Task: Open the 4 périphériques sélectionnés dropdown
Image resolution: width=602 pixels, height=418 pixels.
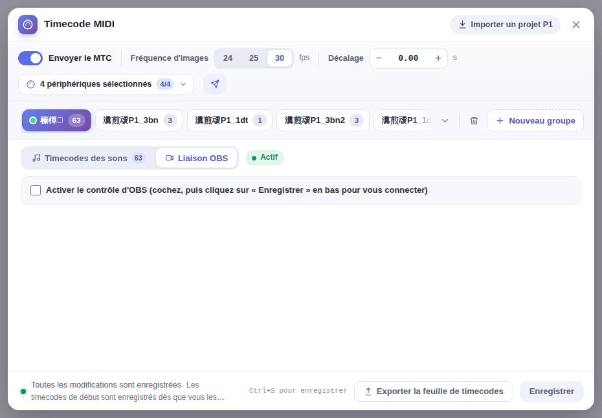Action: point(106,84)
